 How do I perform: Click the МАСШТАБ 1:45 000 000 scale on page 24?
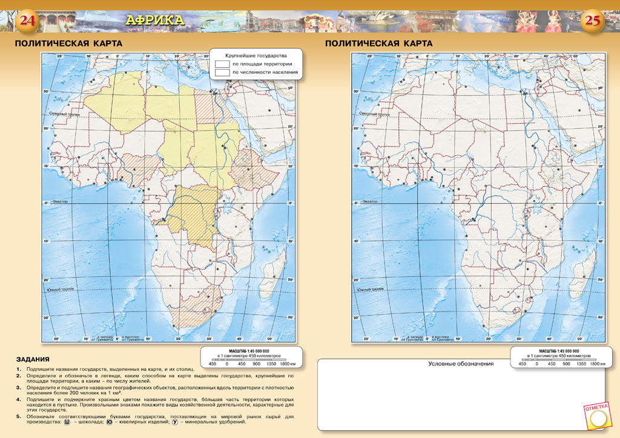(249, 351)
